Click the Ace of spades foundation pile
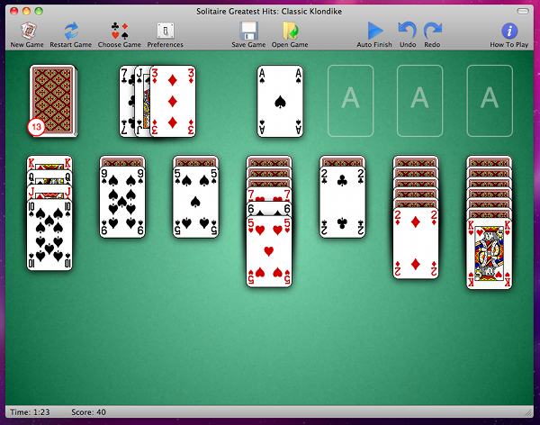The height and width of the screenshot is (425, 540). point(280,101)
